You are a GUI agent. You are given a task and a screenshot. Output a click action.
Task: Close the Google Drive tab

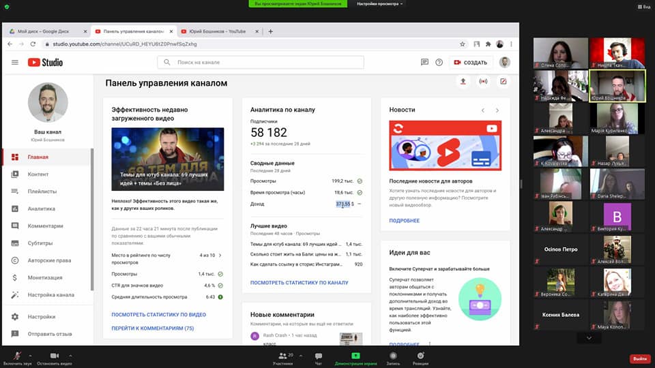tap(85, 31)
